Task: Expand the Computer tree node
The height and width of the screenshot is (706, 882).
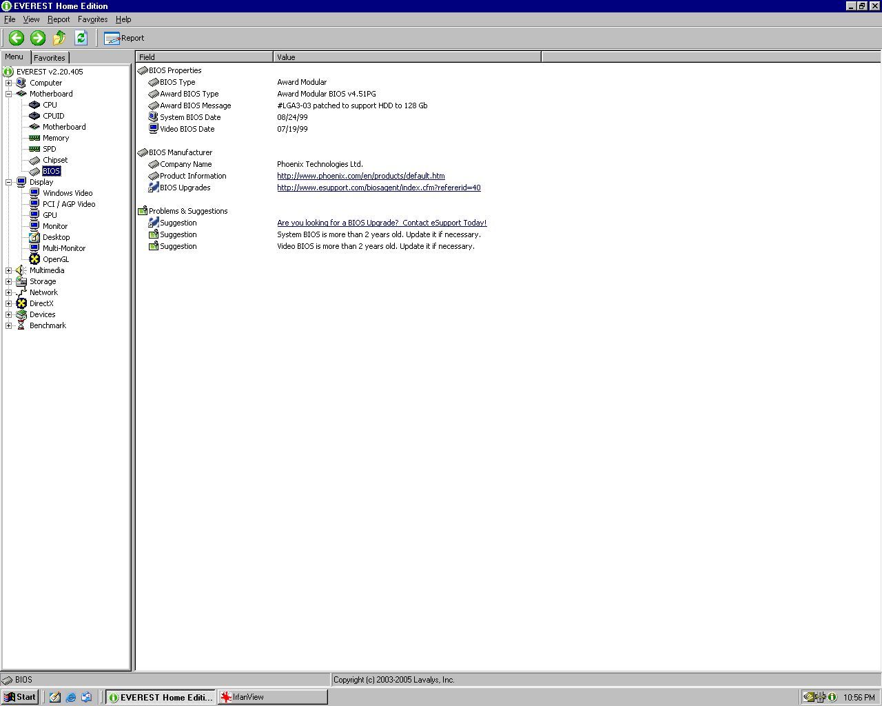Action: tap(8, 83)
